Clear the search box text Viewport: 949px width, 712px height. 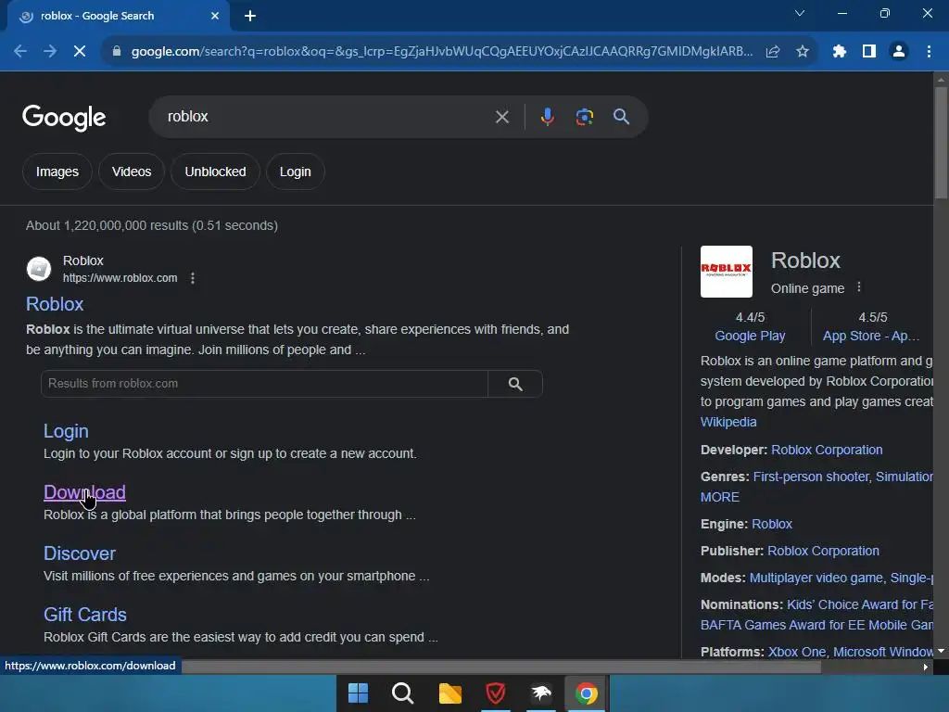pyautogui.click(x=501, y=116)
